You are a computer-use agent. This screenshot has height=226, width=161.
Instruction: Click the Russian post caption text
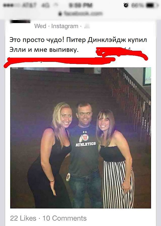click(x=78, y=45)
